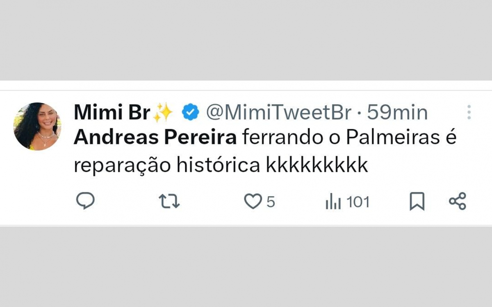Bookmark the tweet using the bookmark icon
The width and height of the screenshot is (492, 307).
417,201
